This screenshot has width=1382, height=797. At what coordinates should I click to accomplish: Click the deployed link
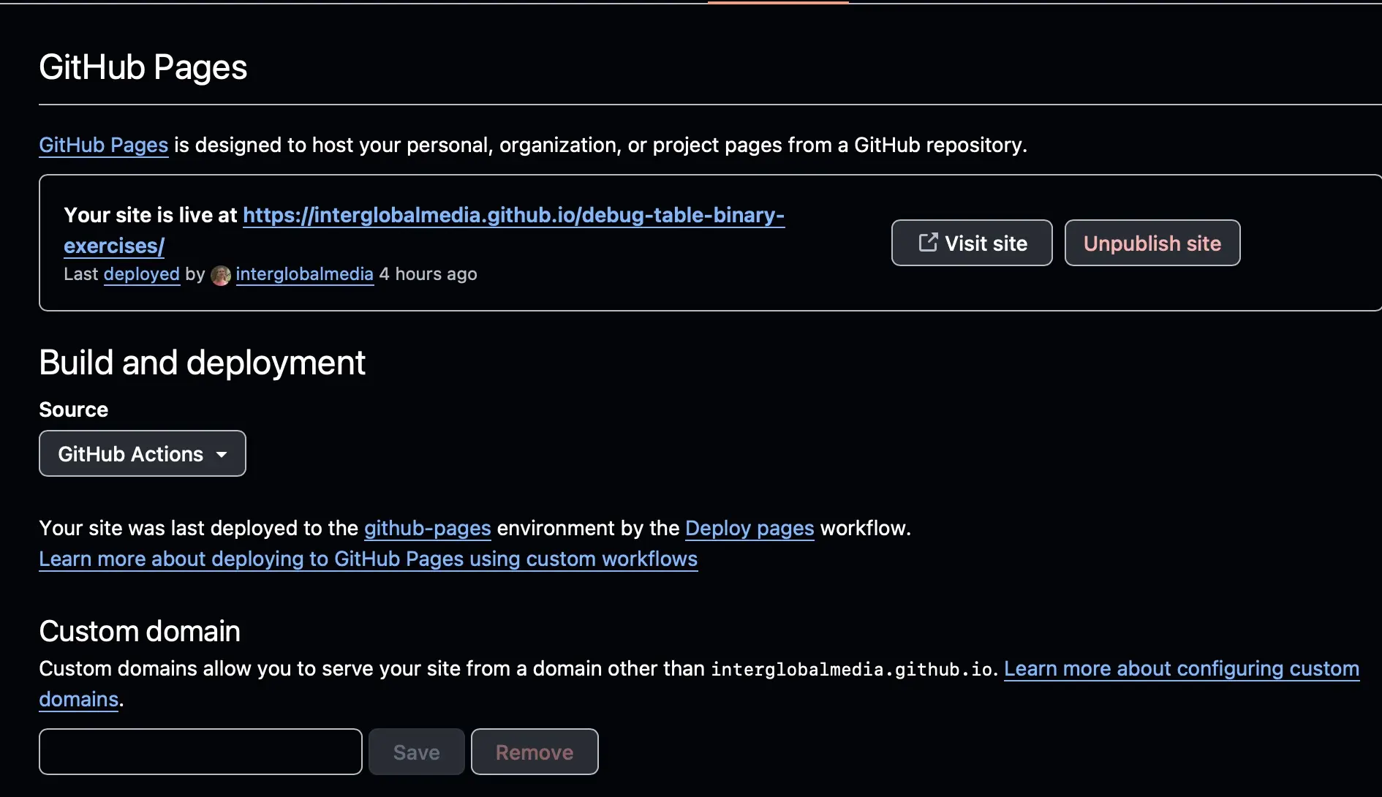tap(142, 274)
